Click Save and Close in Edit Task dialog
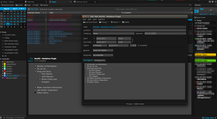Screen dimensions: 217x119 tap(90, 22)
